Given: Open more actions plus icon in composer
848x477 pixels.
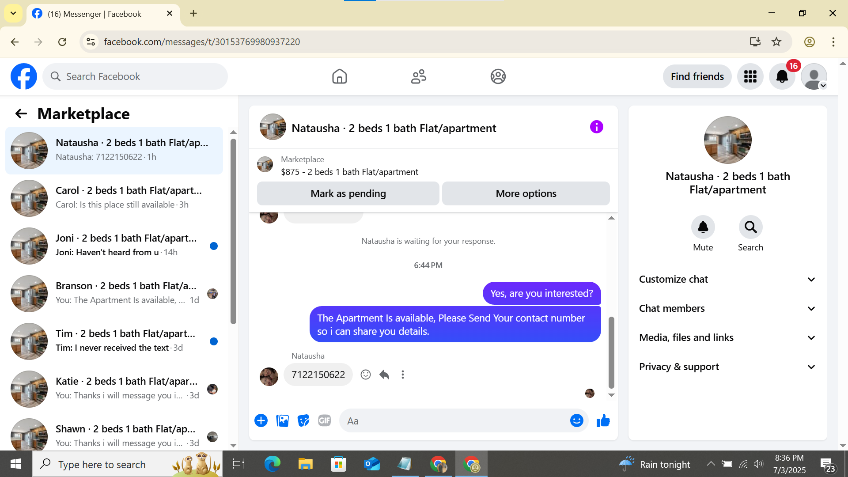Looking at the screenshot, I should 261,421.
